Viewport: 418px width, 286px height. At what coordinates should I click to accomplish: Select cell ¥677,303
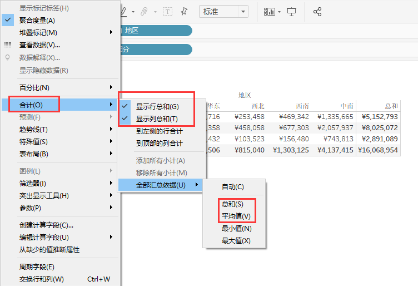click(294, 128)
